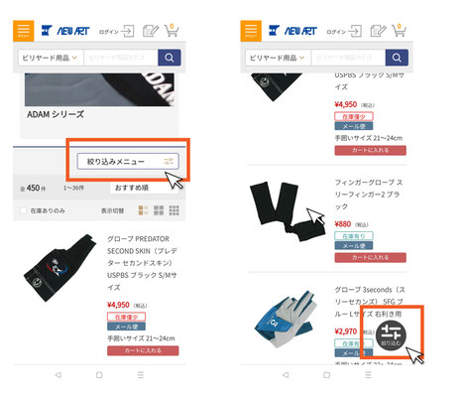Enable the 在庫ありのみ checkbox
Image resolution: width=467 pixels, height=397 pixels.
pos(23,210)
